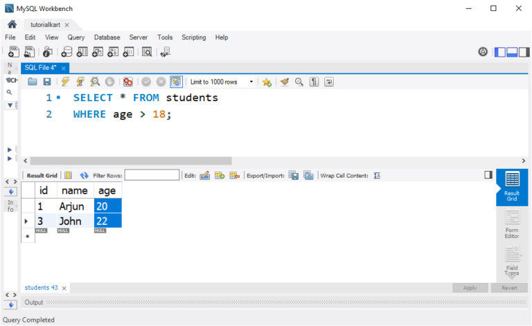The image size is (532, 326).
Task: Export recordset to external file icon
Action: (x=294, y=176)
